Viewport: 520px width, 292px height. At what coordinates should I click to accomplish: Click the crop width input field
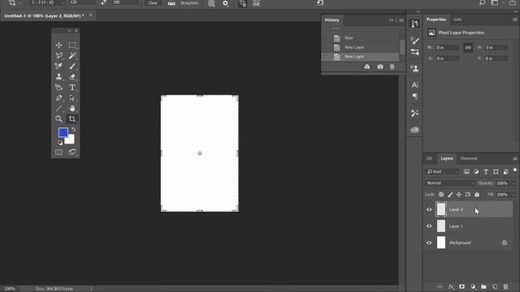pos(81,2)
